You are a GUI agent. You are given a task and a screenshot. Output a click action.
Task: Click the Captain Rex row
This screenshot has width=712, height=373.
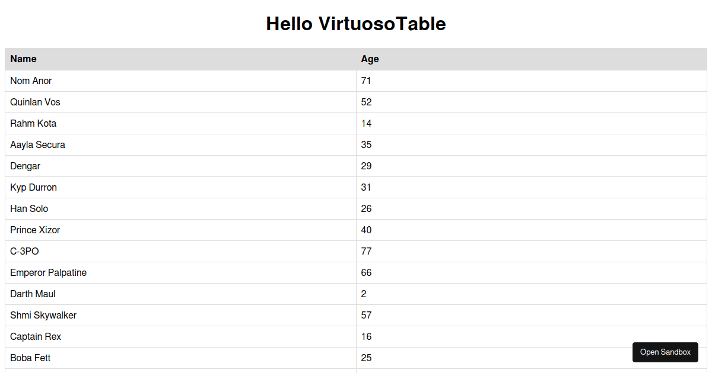tap(36, 336)
